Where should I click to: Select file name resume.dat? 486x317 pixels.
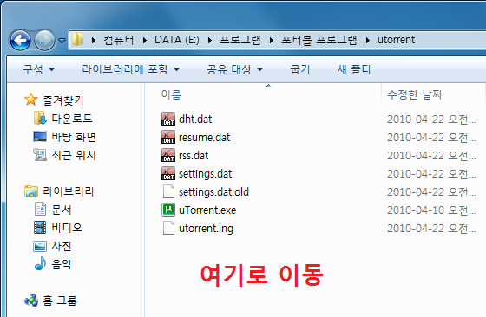(204, 138)
